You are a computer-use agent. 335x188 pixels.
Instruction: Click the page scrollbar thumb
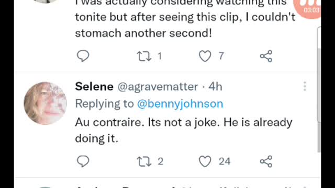tap(319, 100)
